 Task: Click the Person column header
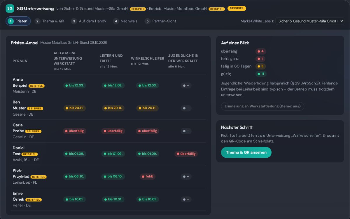tap(20, 61)
